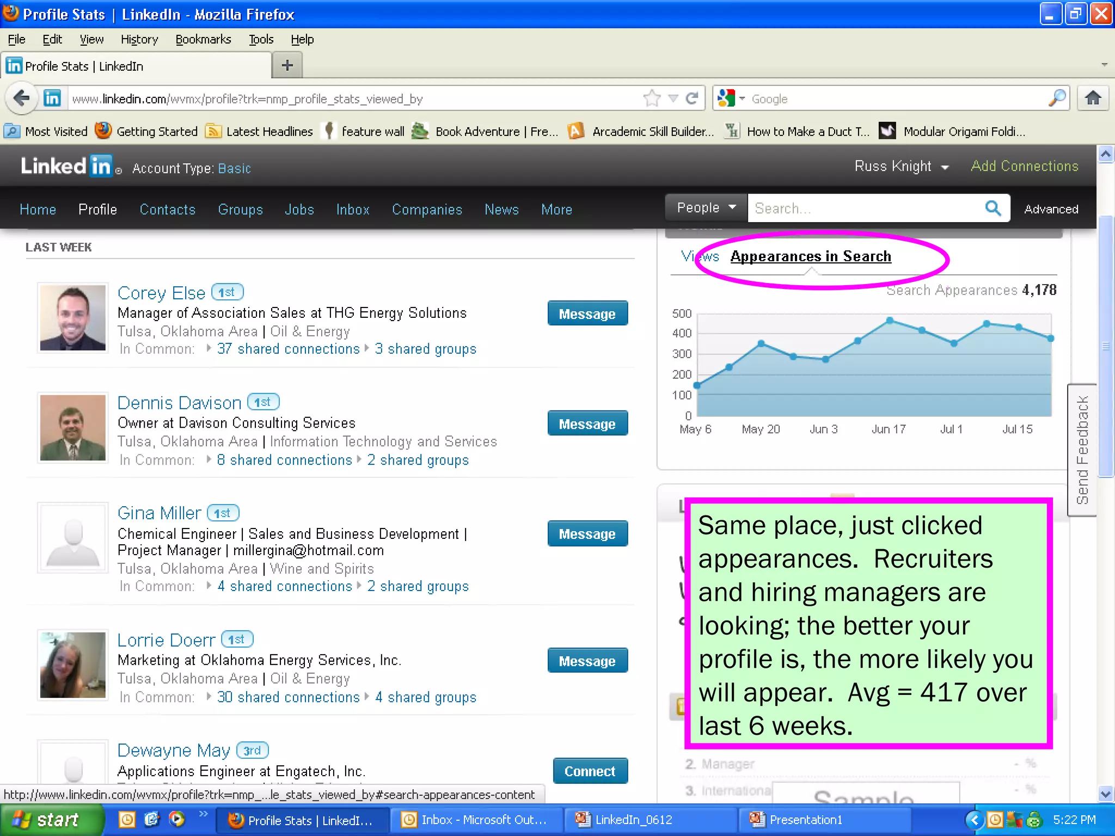Open the Arcademic Skill Builder bookmark
The image size is (1115, 836).
click(641, 131)
